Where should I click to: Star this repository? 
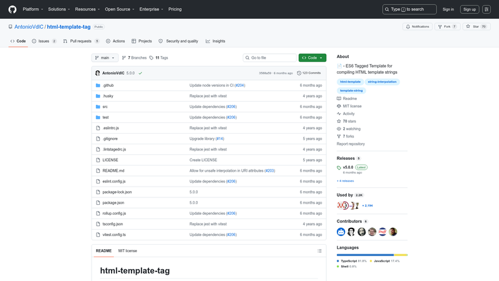[476, 27]
